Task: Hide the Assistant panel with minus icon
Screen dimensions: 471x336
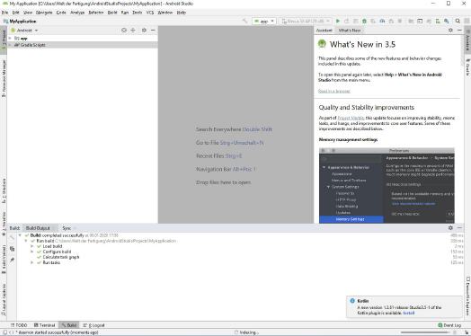Action: [x=459, y=30]
